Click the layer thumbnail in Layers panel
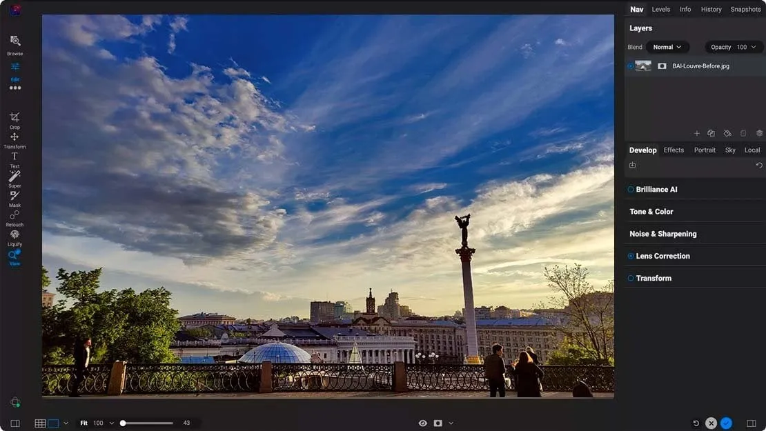This screenshot has width=766, height=431. pos(643,66)
